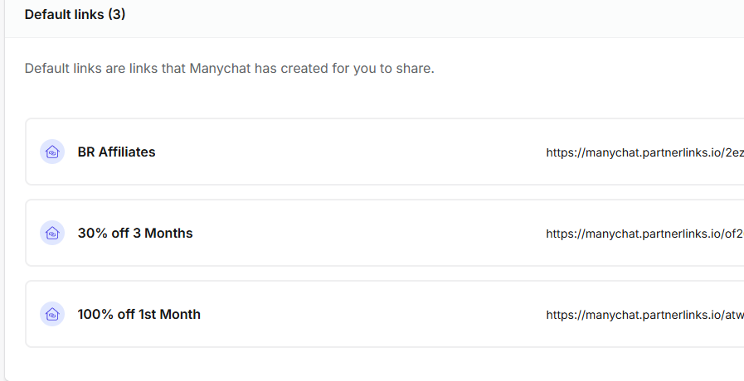The height and width of the screenshot is (381, 744).
Task: Open the BR Affiliates link title
Action: (116, 152)
